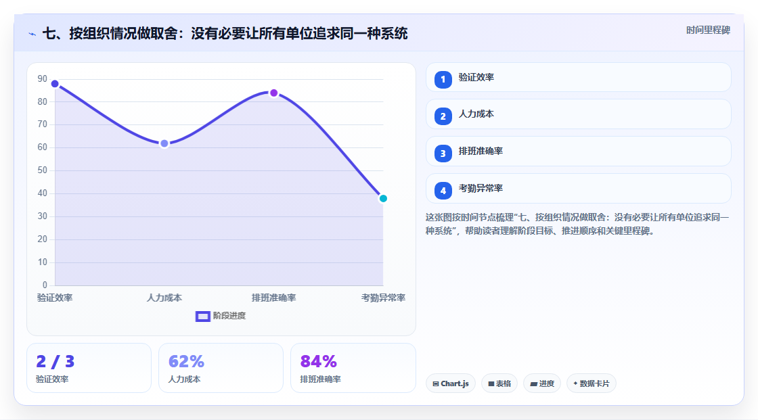
Task: Click the 时间里程碑 label in the header
Action: point(708,30)
